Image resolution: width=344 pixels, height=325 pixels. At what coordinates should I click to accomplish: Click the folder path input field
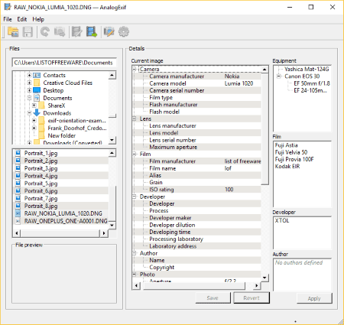[x=64, y=63]
